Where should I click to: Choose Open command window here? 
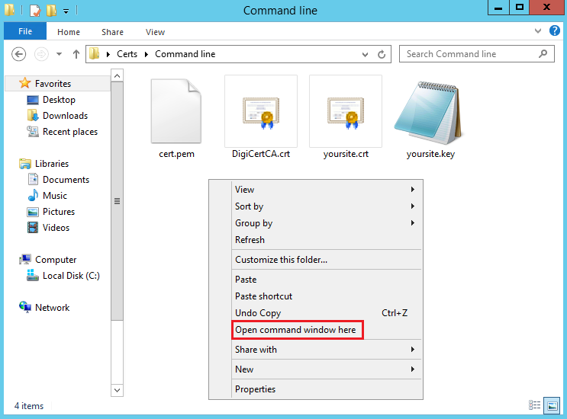click(295, 330)
